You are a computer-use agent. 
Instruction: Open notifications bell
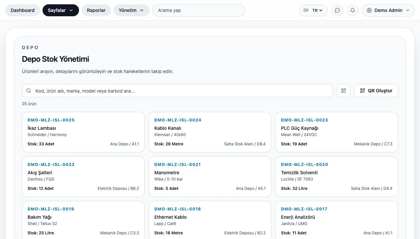click(353, 10)
